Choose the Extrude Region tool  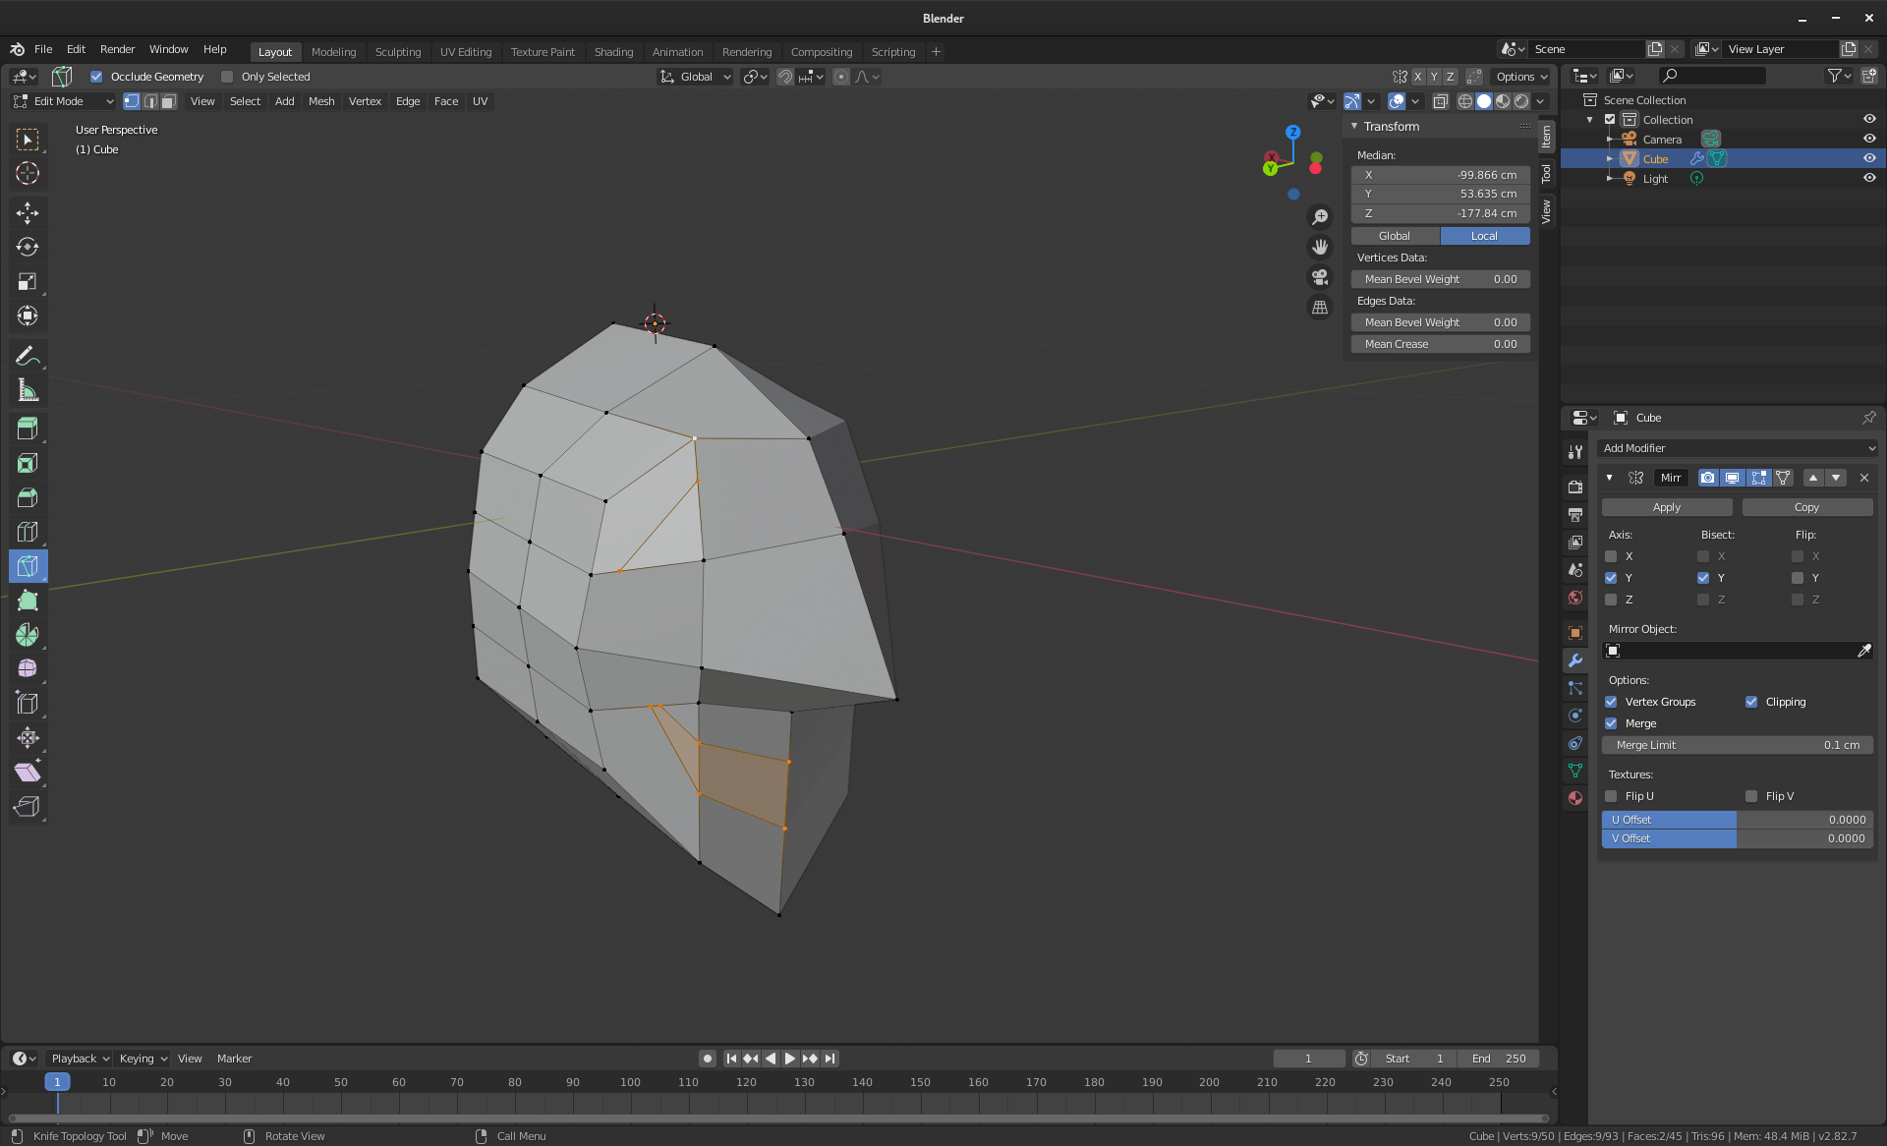[x=28, y=429]
